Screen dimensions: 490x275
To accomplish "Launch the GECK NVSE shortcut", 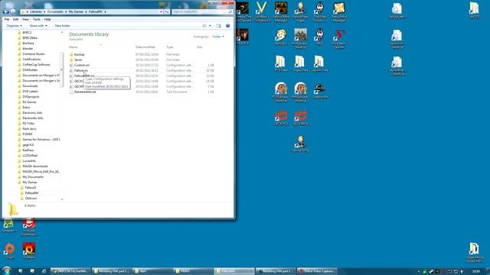I will [301, 117].
